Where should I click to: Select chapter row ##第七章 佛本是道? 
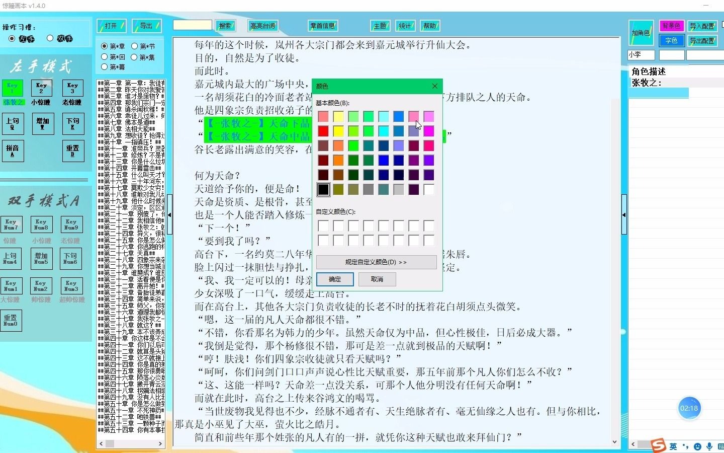pos(131,122)
